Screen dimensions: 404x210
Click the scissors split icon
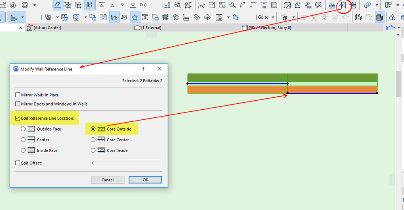coord(201,5)
